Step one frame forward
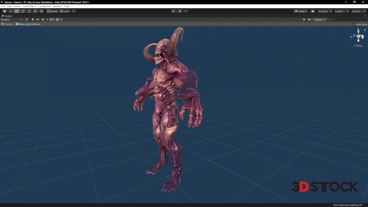This screenshot has height=207, width=368. (186, 11)
